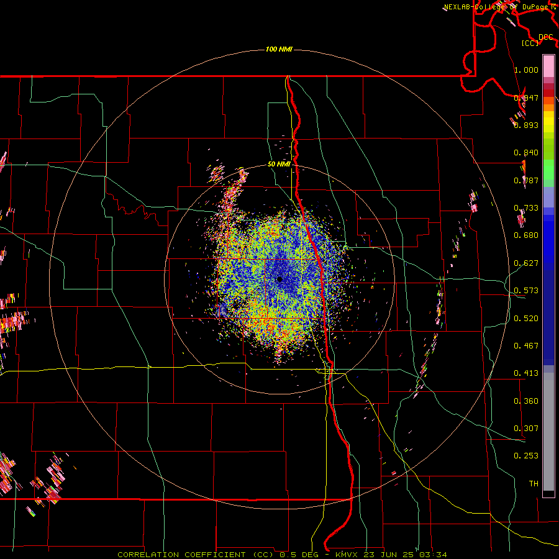
Task: Select the 1.000 scale value
Action: (x=526, y=70)
